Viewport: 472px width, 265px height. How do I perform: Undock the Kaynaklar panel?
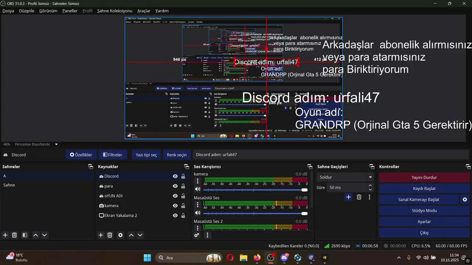point(186,167)
